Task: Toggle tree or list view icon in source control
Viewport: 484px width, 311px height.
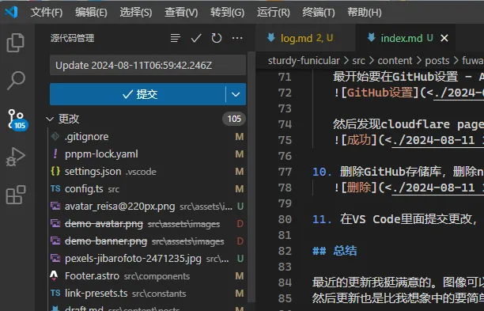Action: click(x=176, y=38)
